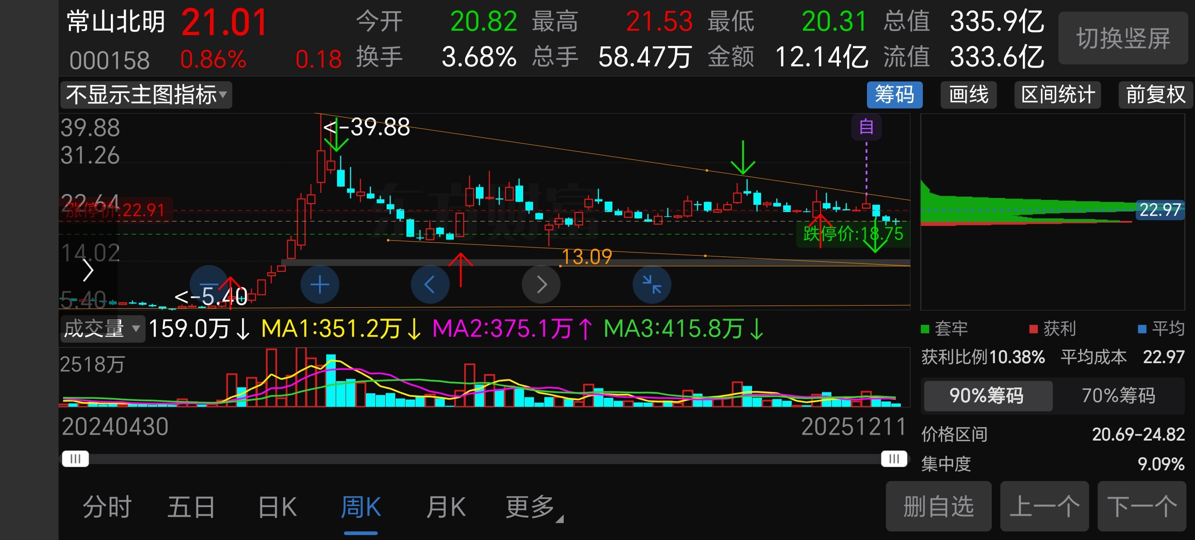This screenshot has height=540, width=1195.
Task: Expand the left side panel chevron
Action: (88, 270)
